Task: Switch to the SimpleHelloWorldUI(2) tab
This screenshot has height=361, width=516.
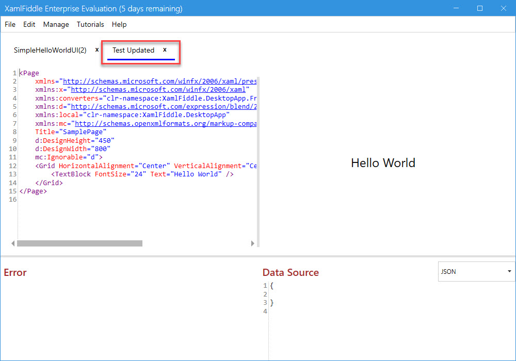Action: click(50, 50)
